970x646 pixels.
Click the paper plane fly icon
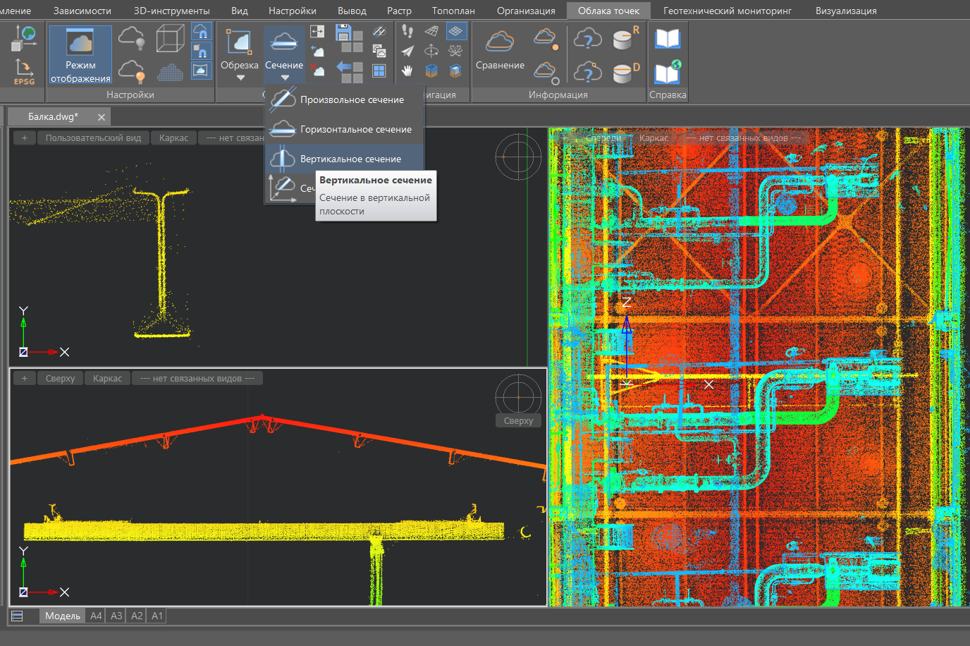coord(407,51)
